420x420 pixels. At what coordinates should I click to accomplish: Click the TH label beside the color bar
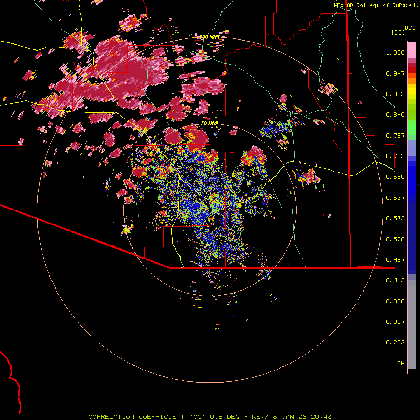pos(401,364)
